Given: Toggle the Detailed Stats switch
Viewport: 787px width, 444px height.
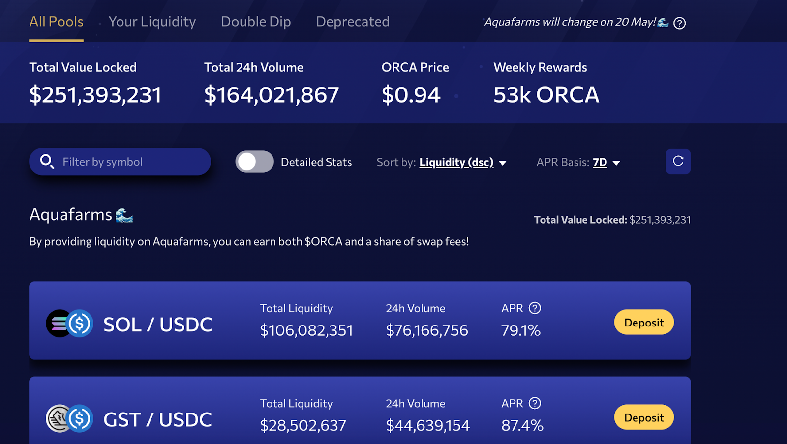Looking at the screenshot, I should coord(254,161).
